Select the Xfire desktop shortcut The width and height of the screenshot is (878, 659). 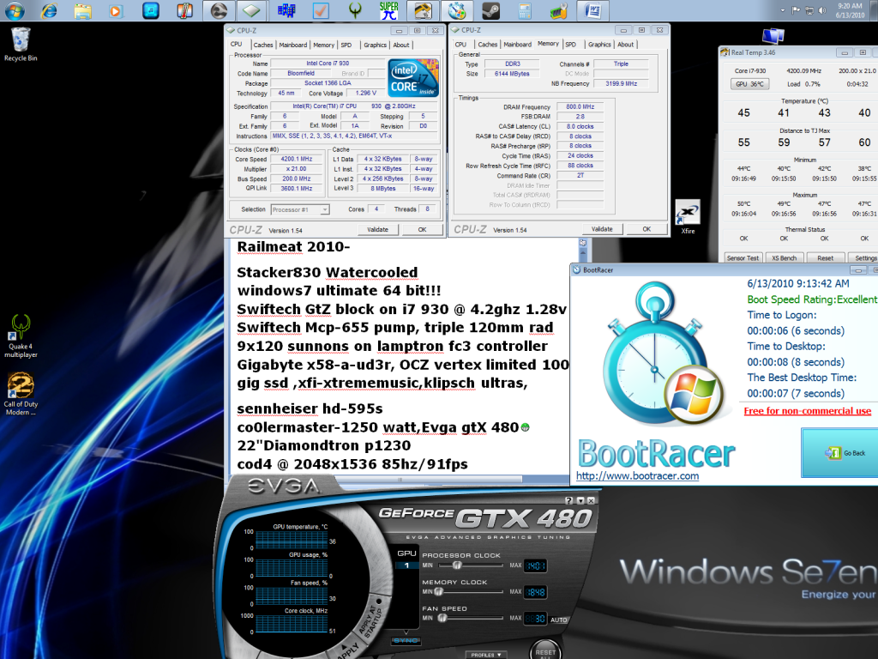(x=688, y=217)
